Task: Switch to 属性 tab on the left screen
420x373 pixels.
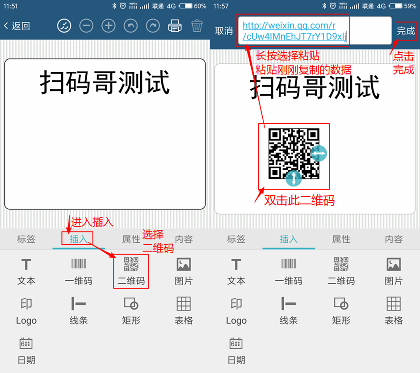Action: [x=131, y=239]
